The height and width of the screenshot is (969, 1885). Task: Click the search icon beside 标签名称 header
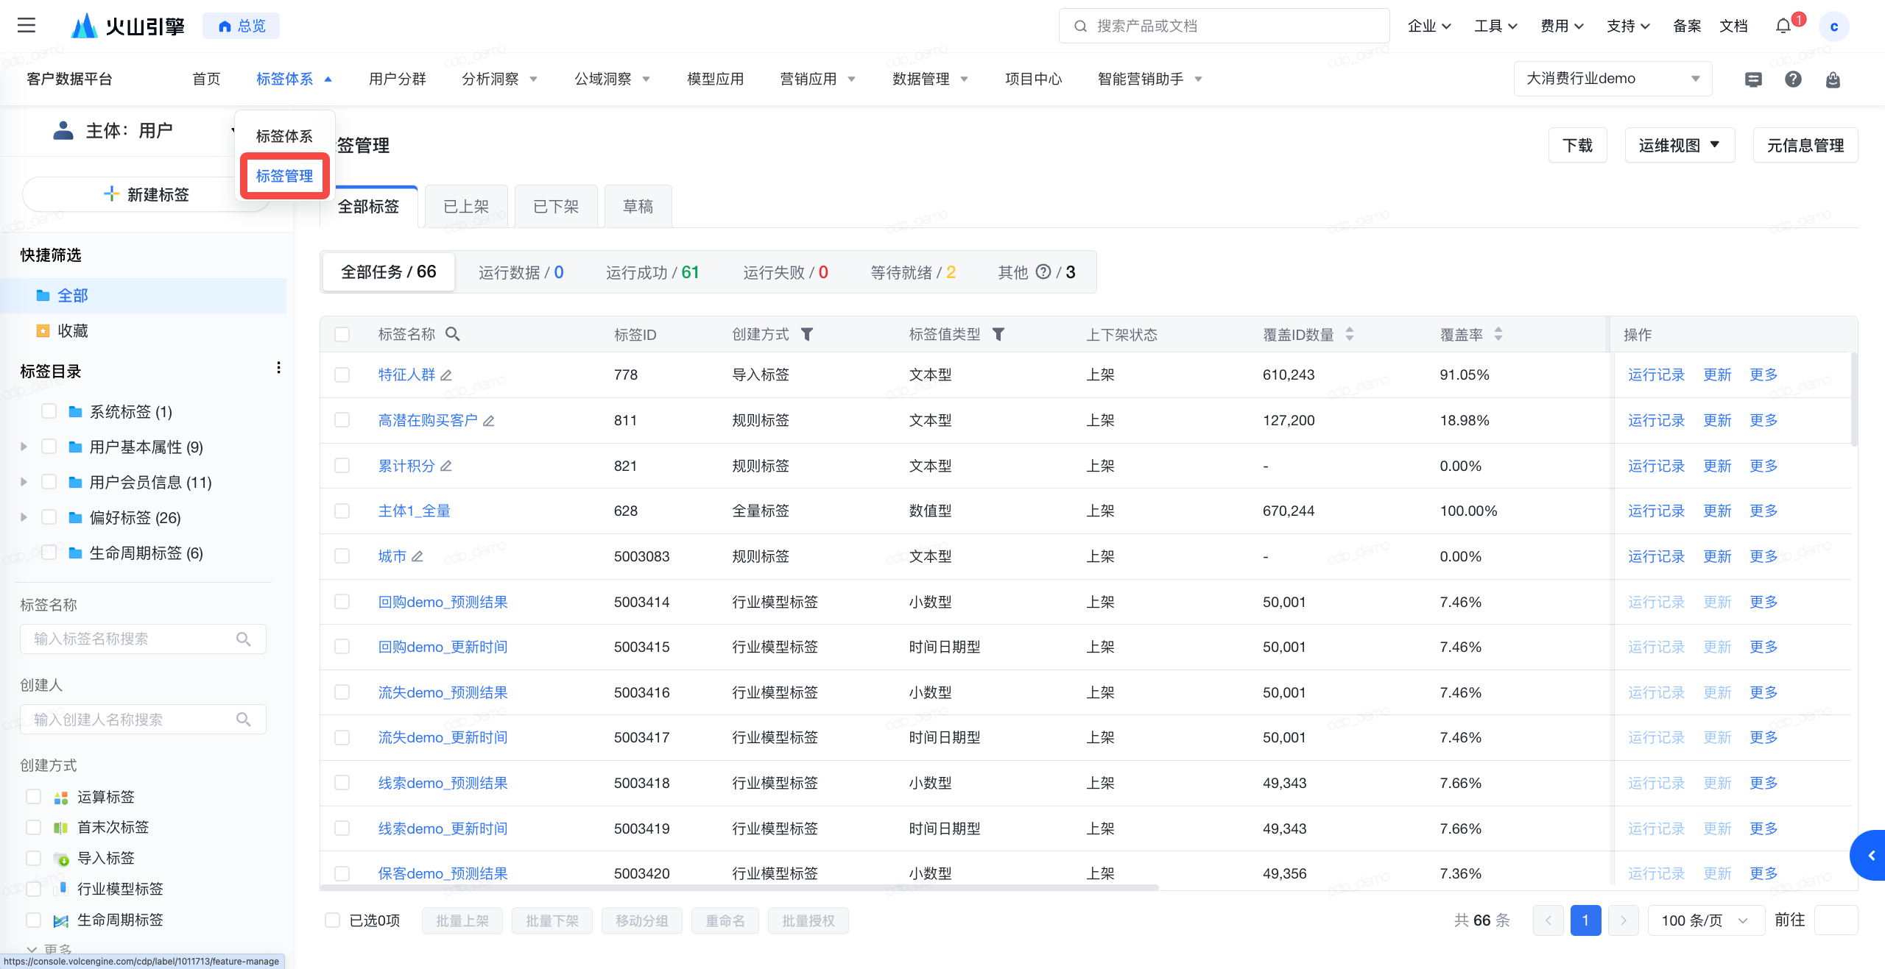point(453,334)
